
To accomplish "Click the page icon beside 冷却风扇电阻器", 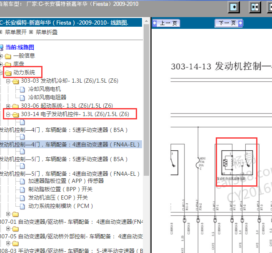I will 22,98.
